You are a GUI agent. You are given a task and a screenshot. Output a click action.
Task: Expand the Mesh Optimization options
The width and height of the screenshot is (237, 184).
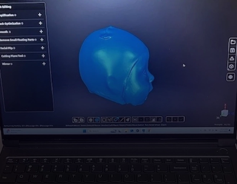click(x=40, y=23)
